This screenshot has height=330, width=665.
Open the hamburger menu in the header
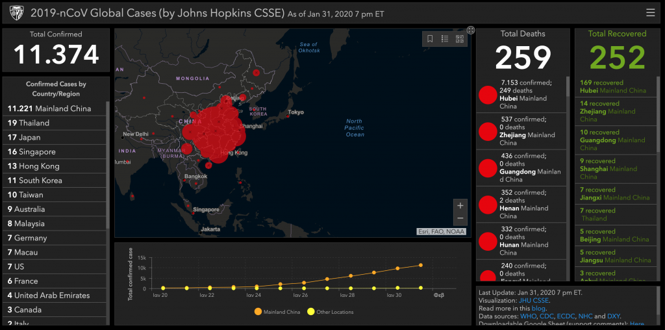point(650,12)
